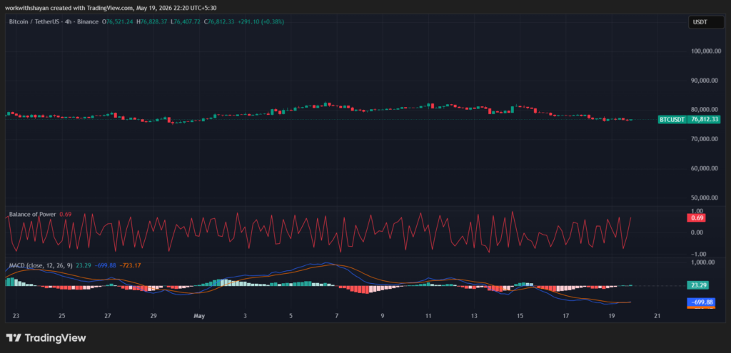
Task: Click the MACD legend value -699.88
Action: [x=106, y=265]
